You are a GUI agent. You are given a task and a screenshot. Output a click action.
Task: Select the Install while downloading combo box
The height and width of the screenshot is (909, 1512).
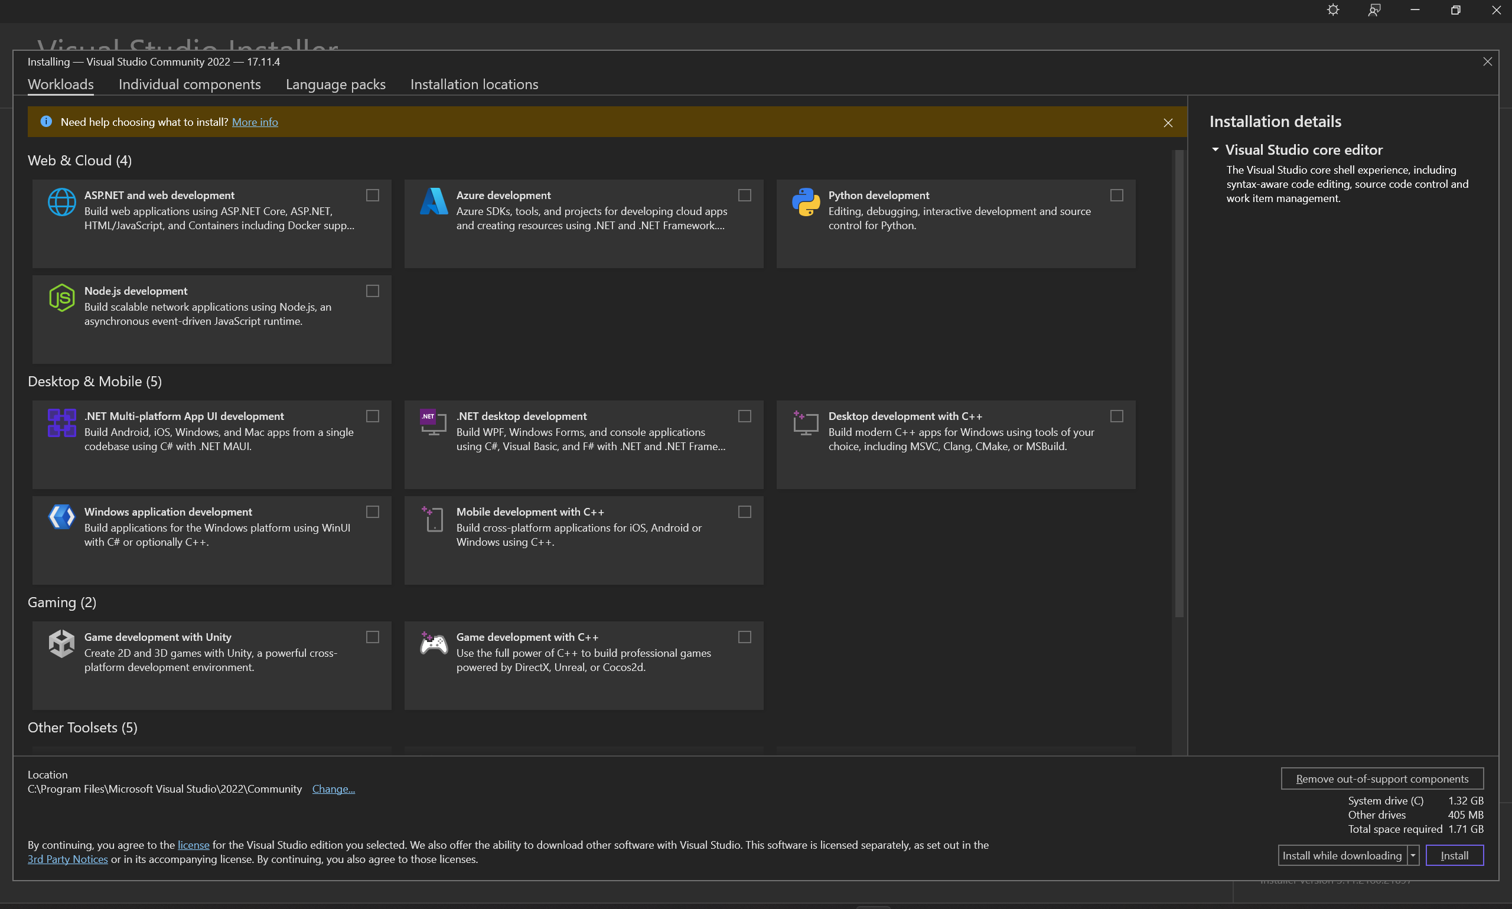1341,856
